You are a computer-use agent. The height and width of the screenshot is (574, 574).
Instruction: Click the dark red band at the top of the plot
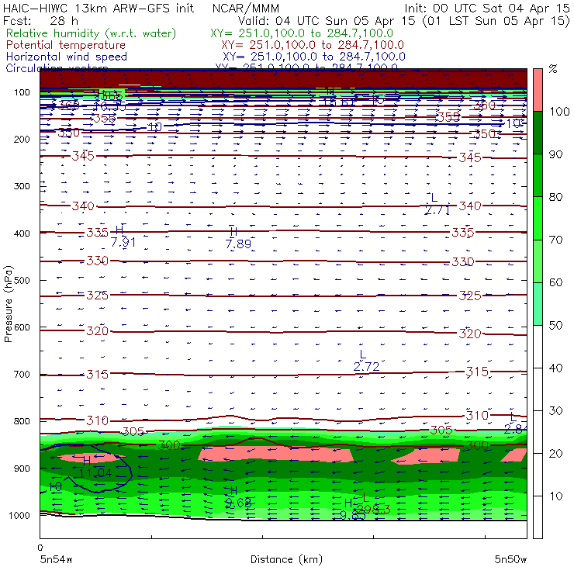pos(283,78)
